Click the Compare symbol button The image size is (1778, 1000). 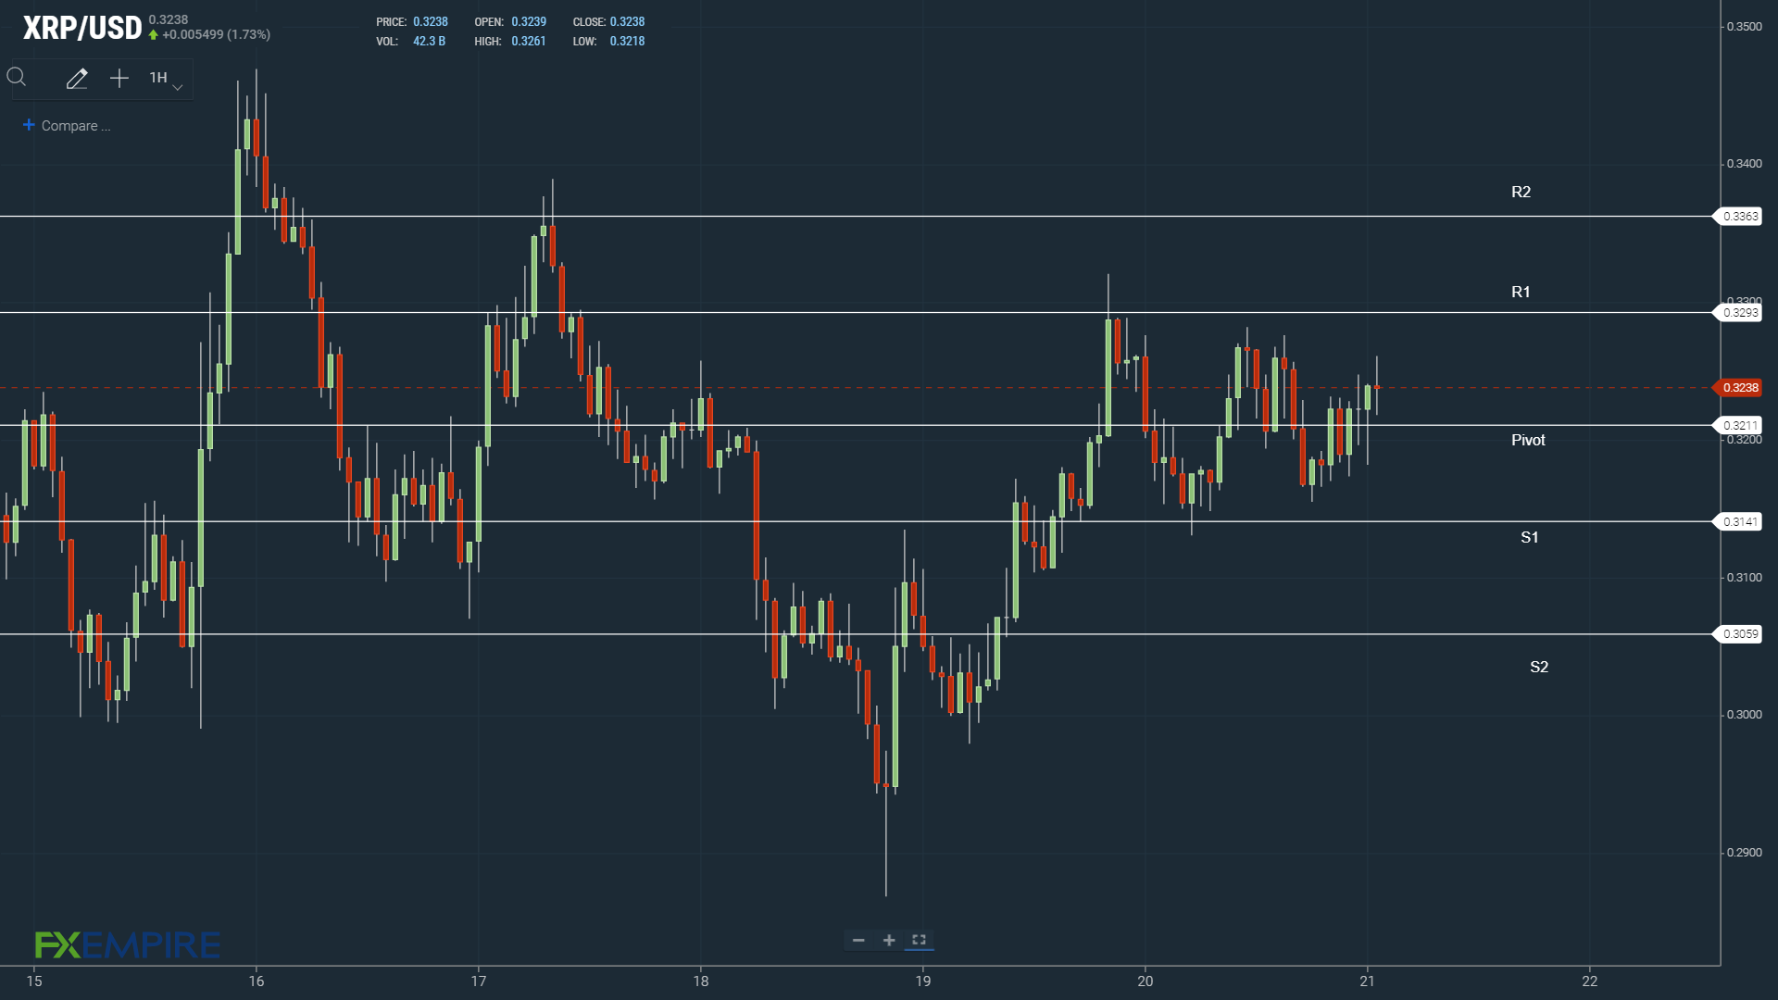(67, 126)
